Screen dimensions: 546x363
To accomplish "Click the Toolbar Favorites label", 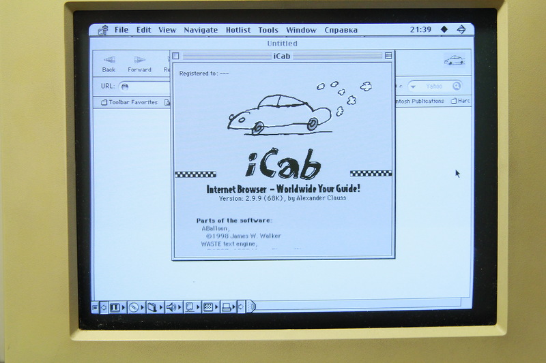I will [x=133, y=102].
